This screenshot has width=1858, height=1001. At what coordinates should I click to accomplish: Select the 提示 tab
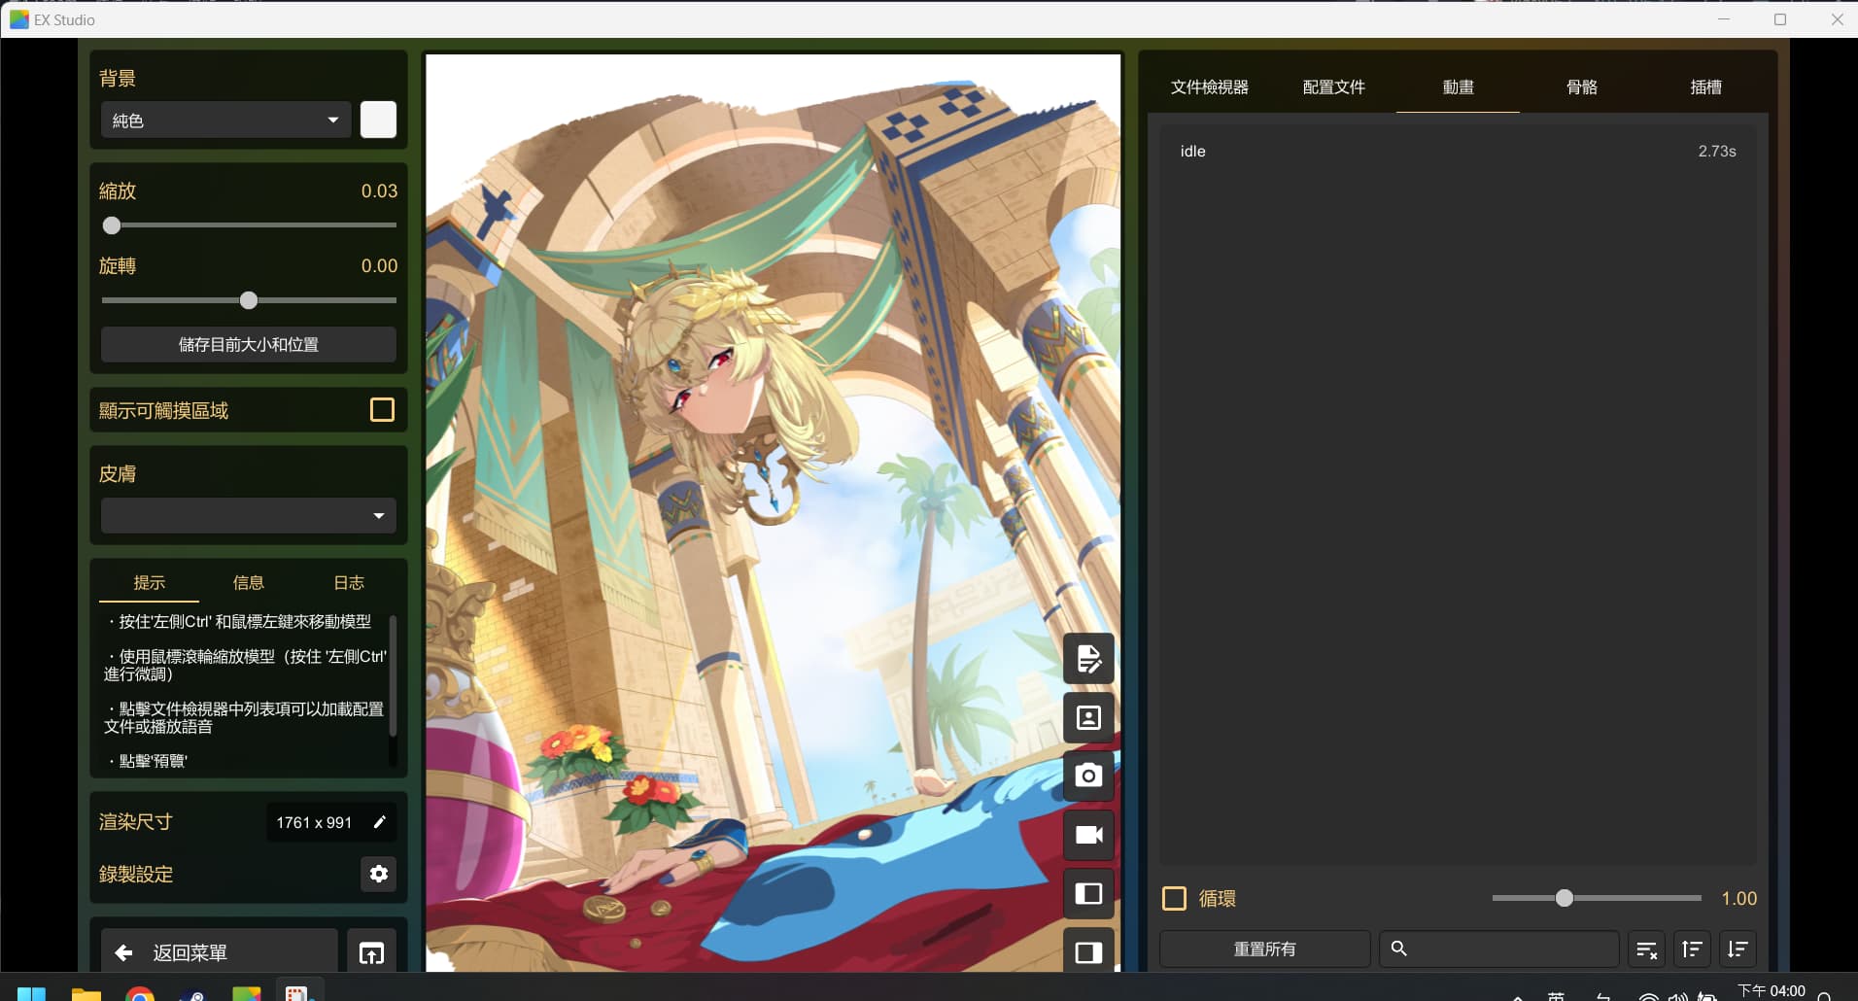(x=149, y=582)
